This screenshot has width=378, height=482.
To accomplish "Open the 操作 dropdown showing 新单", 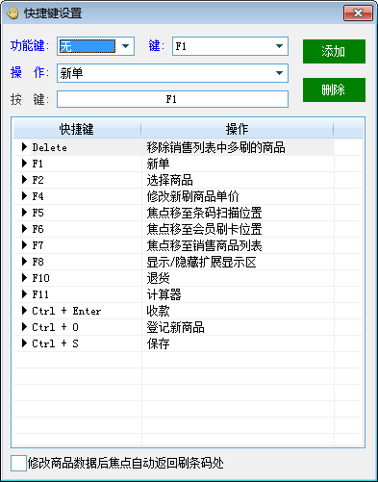I will pos(279,73).
